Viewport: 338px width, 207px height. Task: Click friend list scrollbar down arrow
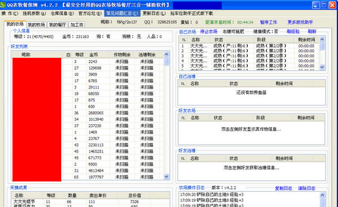coord(166,176)
